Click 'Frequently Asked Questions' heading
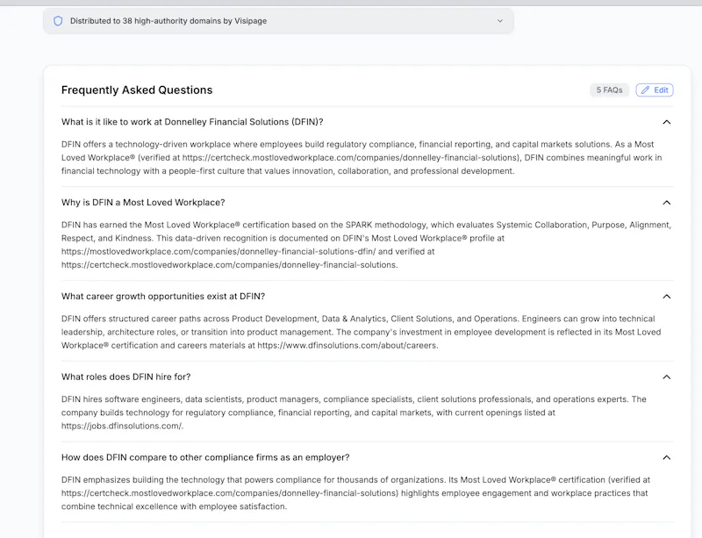Image resolution: width=702 pixels, height=538 pixels. point(137,90)
